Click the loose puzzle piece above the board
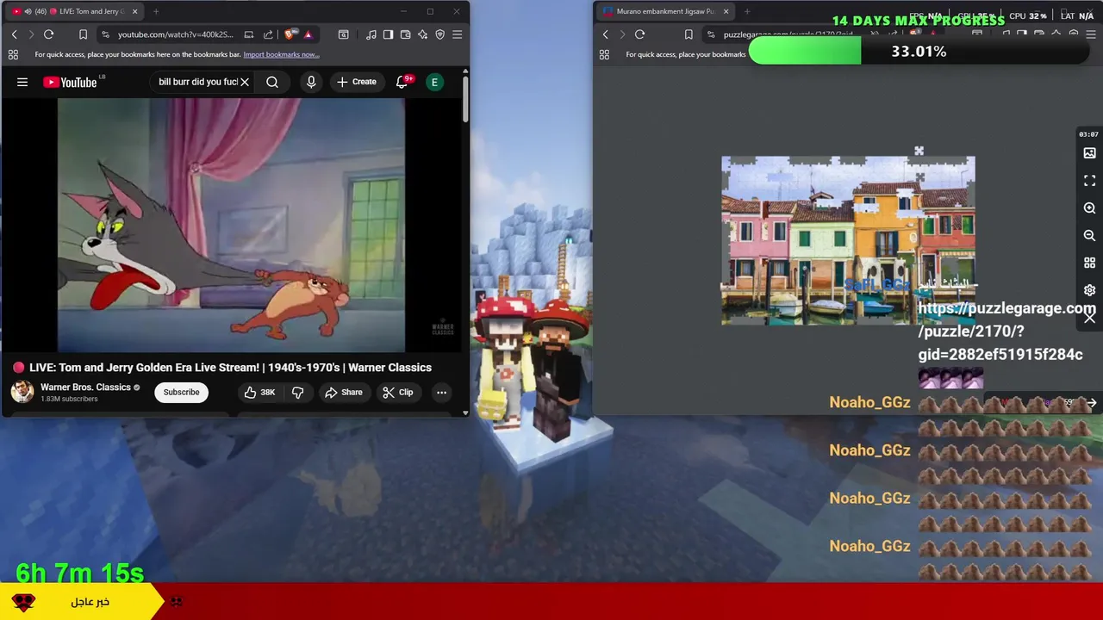This screenshot has width=1103, height=620. click(x=919, y=152)
